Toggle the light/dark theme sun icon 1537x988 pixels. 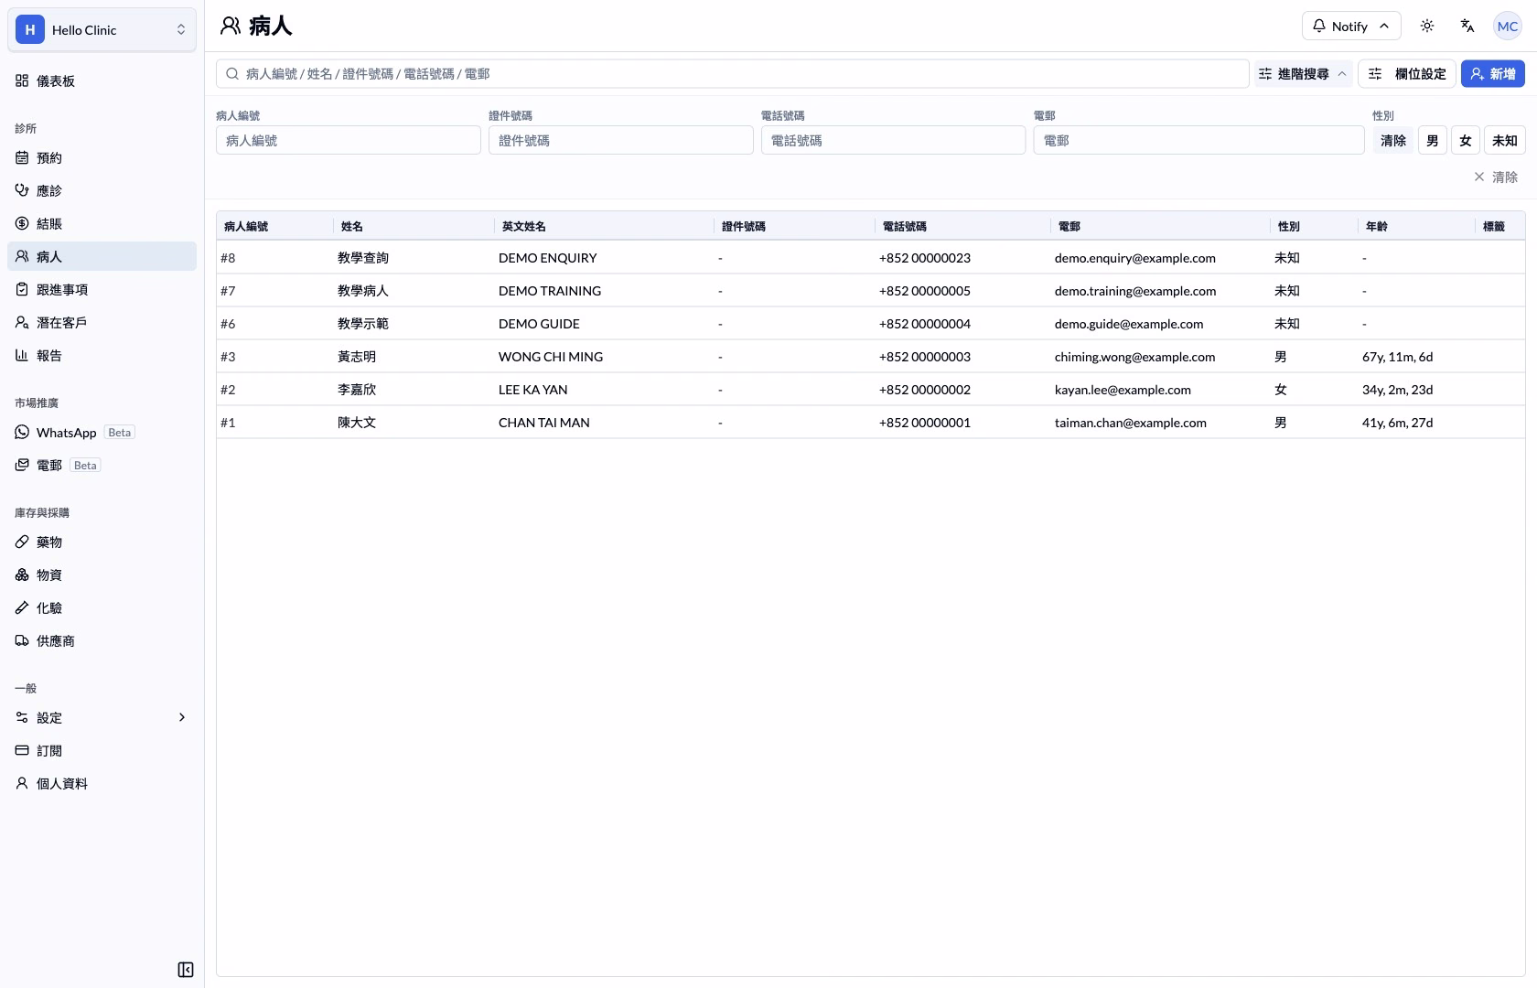pos(1426,26)
